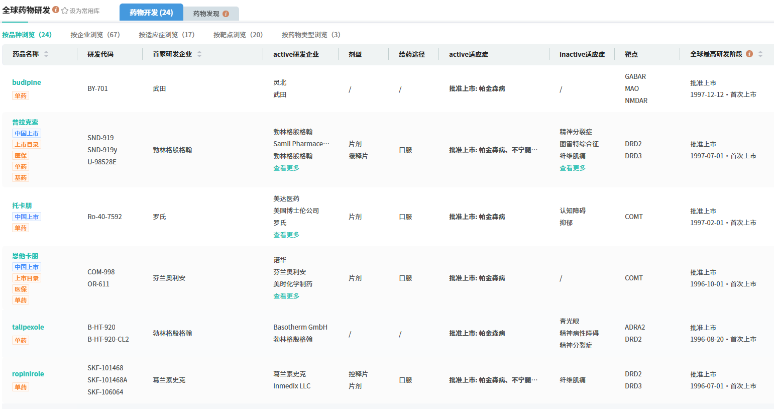
Task: Click the info icon beside 全球药物研发 title
Action: click(x=56, y=10)
